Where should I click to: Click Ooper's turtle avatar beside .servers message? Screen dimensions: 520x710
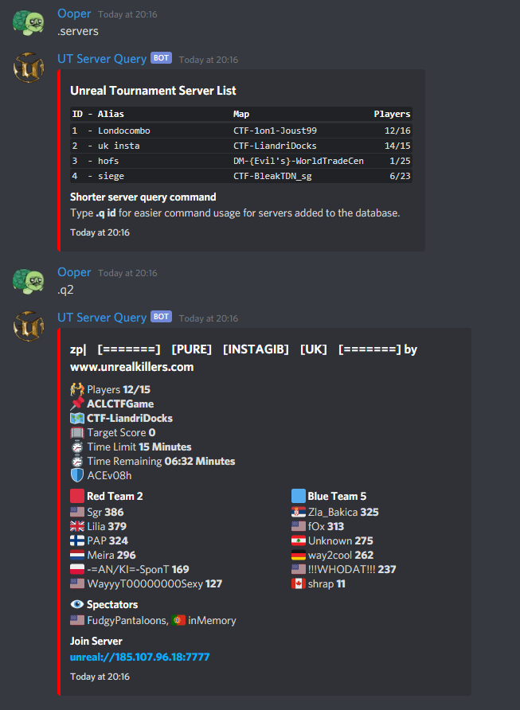coord(28,22)
